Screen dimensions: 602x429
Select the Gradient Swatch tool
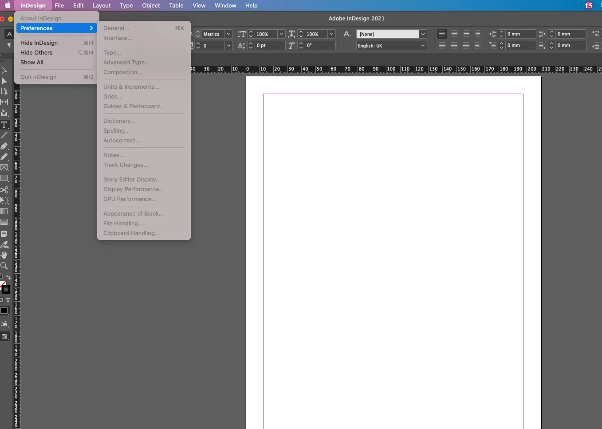(x=4, y=211)
